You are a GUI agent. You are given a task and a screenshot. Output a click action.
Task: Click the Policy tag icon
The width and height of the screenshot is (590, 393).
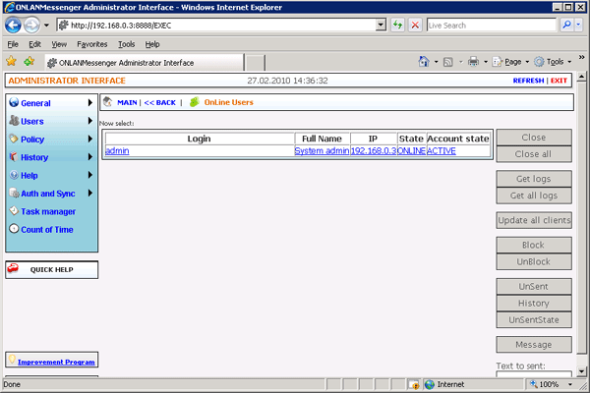[14, 139]
